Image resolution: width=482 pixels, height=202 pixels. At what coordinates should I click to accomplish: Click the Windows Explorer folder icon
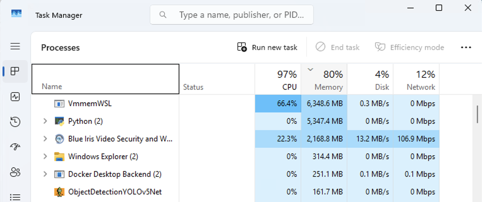click(59, 157)
